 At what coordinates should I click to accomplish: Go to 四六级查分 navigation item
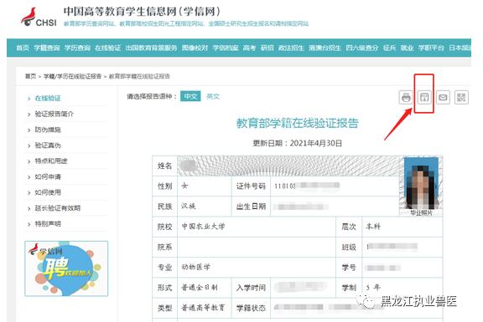[362, 48]
